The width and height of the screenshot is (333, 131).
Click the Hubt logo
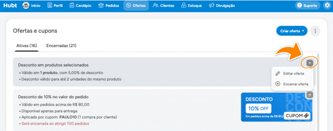coord(10,6)
